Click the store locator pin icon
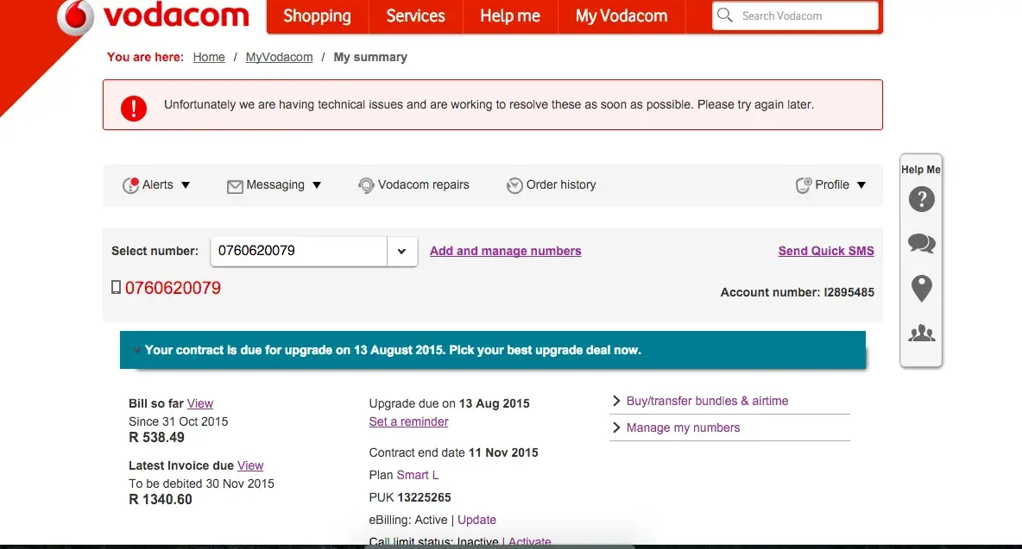 pos(922,288)
